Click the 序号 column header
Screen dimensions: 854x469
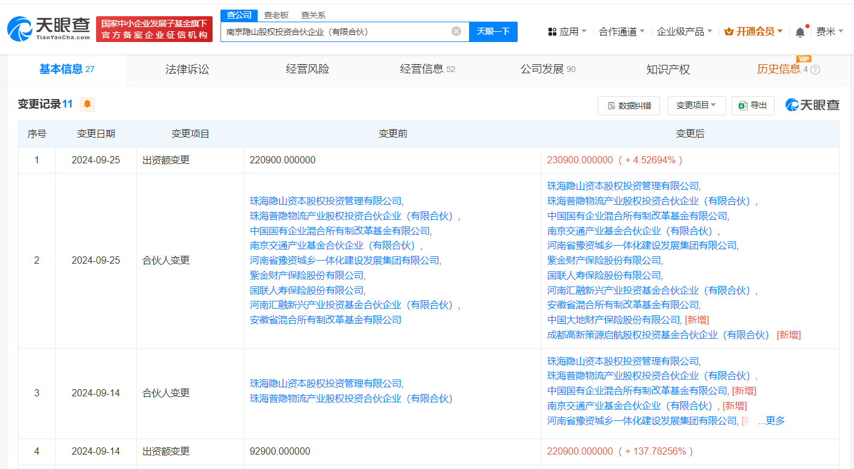37,134
